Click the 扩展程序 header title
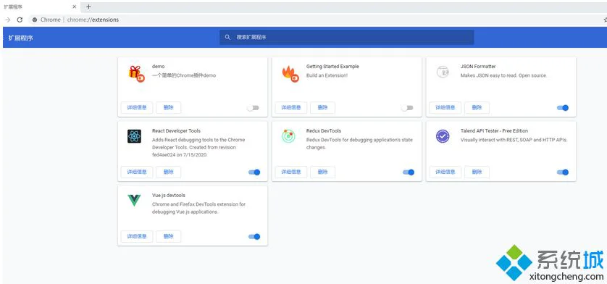 pos(21,38)
